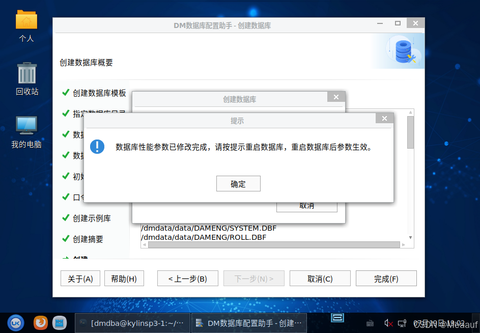
Task: Click horizontal scrollbar right arrow
Action: 404,244
